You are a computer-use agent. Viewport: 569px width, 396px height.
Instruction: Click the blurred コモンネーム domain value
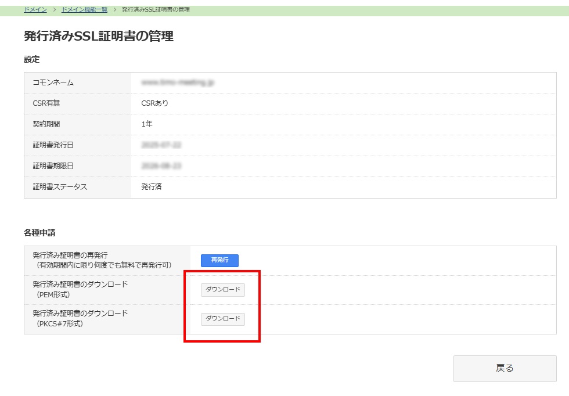(x=178, y=82)
